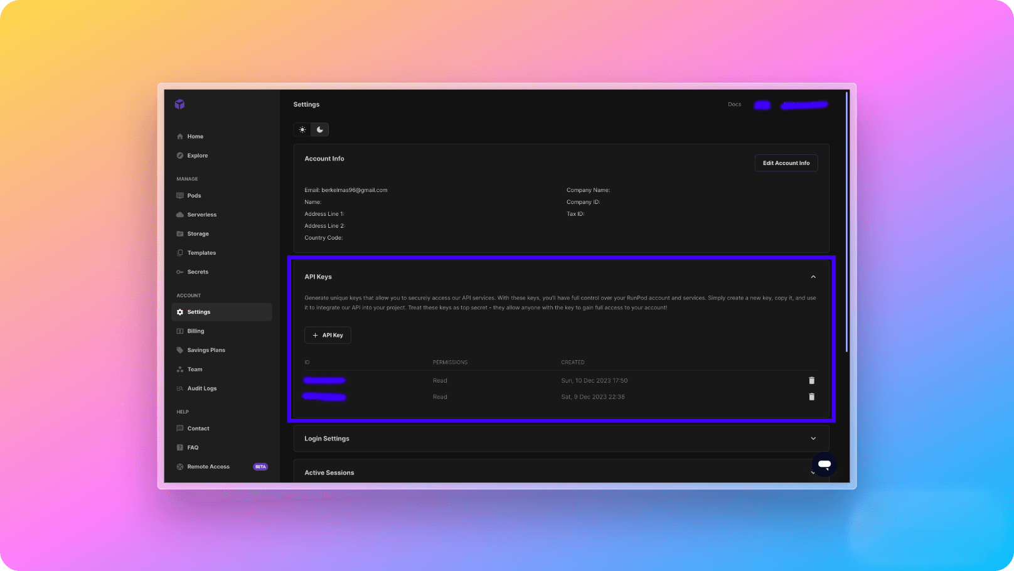Click the Billing icon
The height and width of the screenshot is (571, 1014).
click(180, 331)
